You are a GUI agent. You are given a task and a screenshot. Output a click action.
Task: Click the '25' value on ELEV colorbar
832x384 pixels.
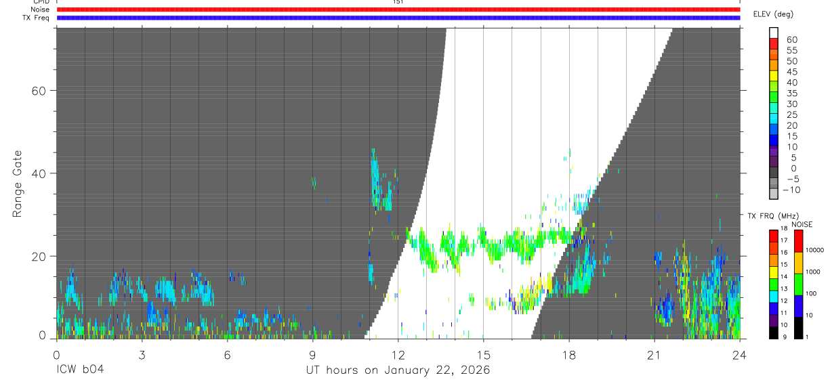(x=791, y=114)
